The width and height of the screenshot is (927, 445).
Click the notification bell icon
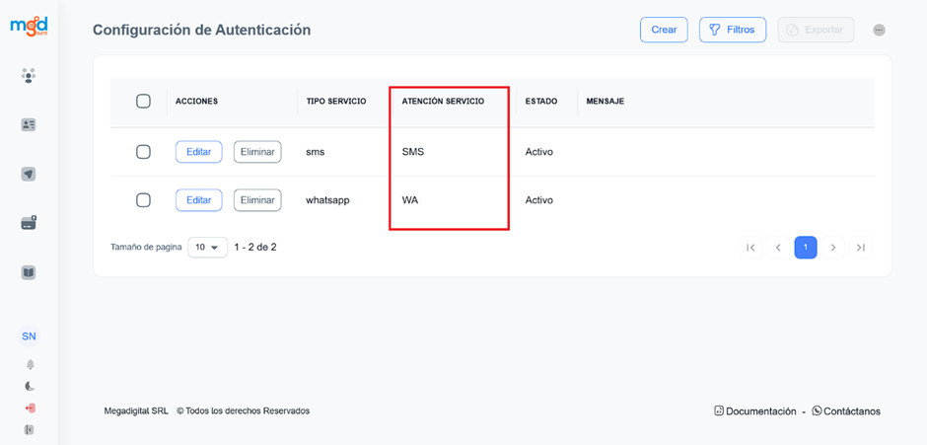coord(30,364)
